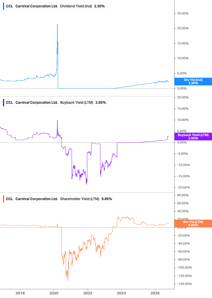
Task: Select the orange Shr Yld 9.85% axis tag
Action: pyautogui.click(x=193, y=224)
